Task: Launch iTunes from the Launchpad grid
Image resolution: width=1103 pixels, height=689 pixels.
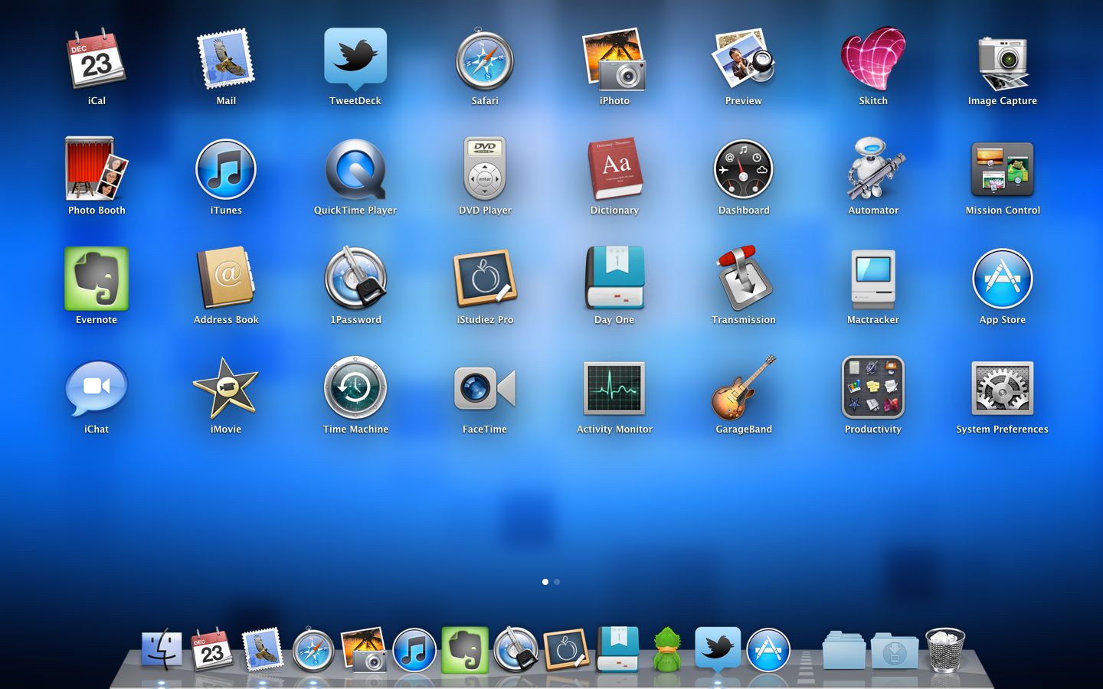Action: [x=226, y=169]
